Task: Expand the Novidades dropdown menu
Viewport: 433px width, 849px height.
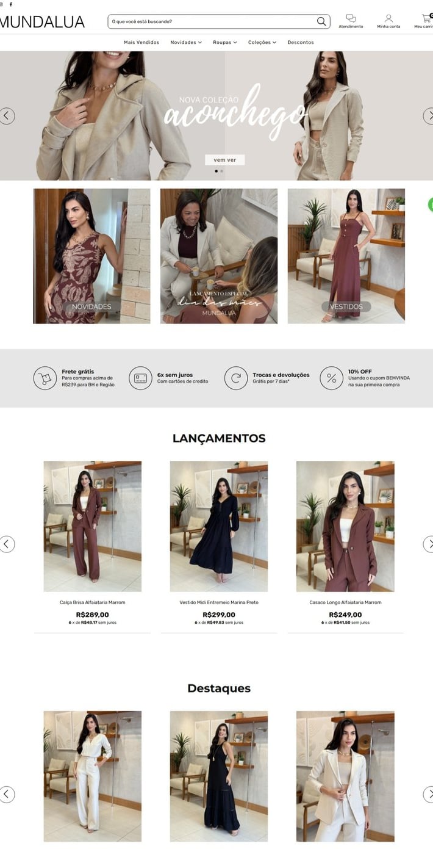Action: (x=186, y=43)
